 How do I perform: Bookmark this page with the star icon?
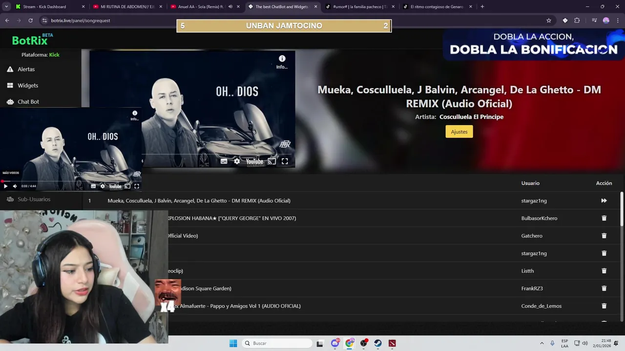pyautogui.click(x=549, y=20)
